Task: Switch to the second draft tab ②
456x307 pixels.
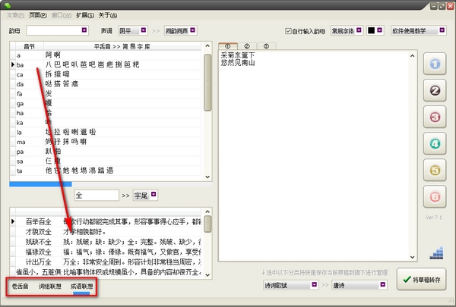Action: click(x=247, y=46)
